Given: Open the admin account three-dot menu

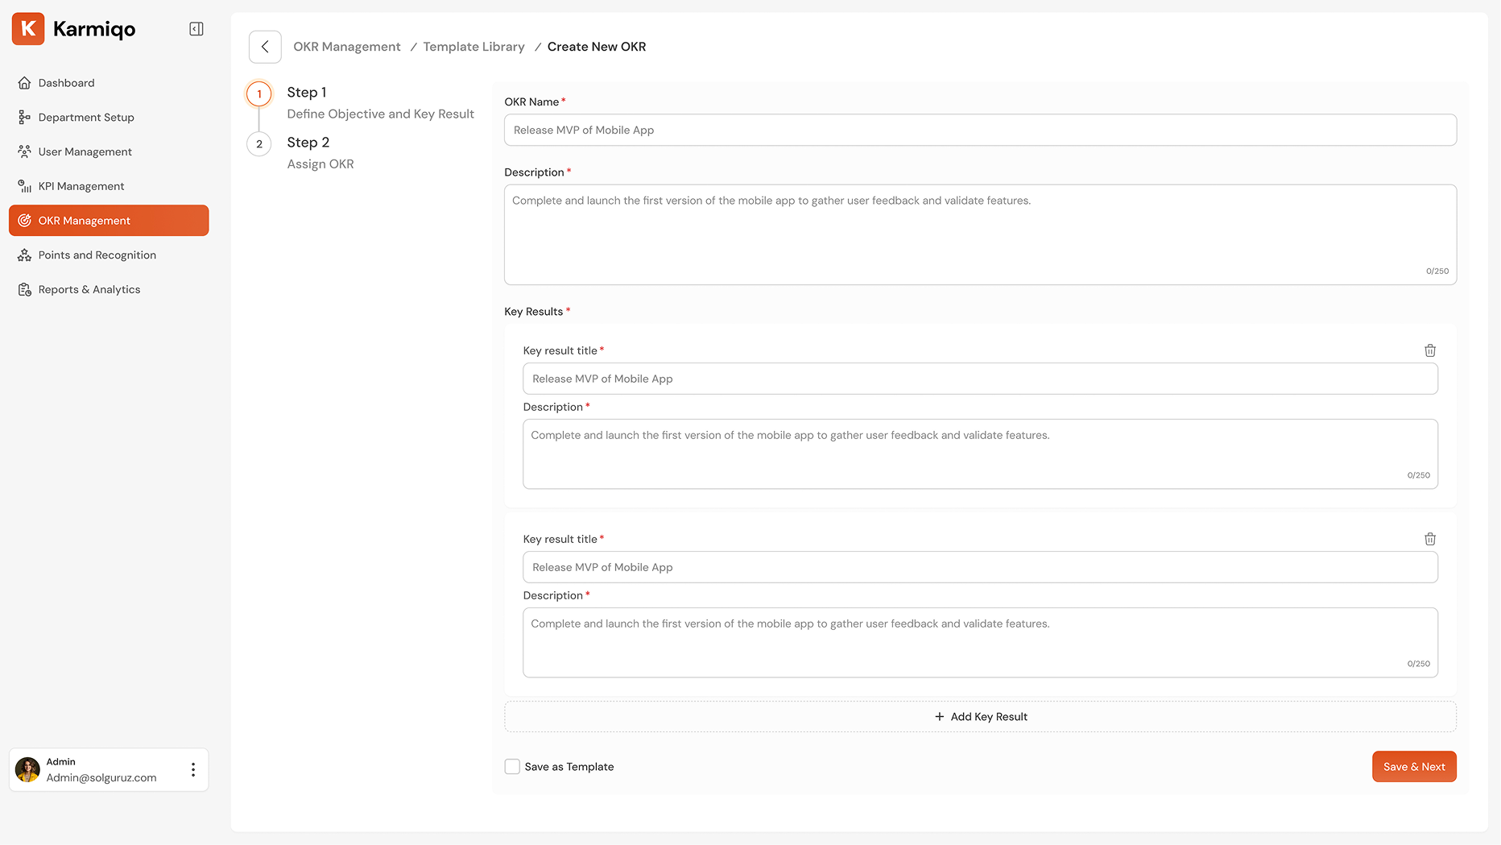Looking at the screenshot, I should pyautogui.click(x=193, y=770).
